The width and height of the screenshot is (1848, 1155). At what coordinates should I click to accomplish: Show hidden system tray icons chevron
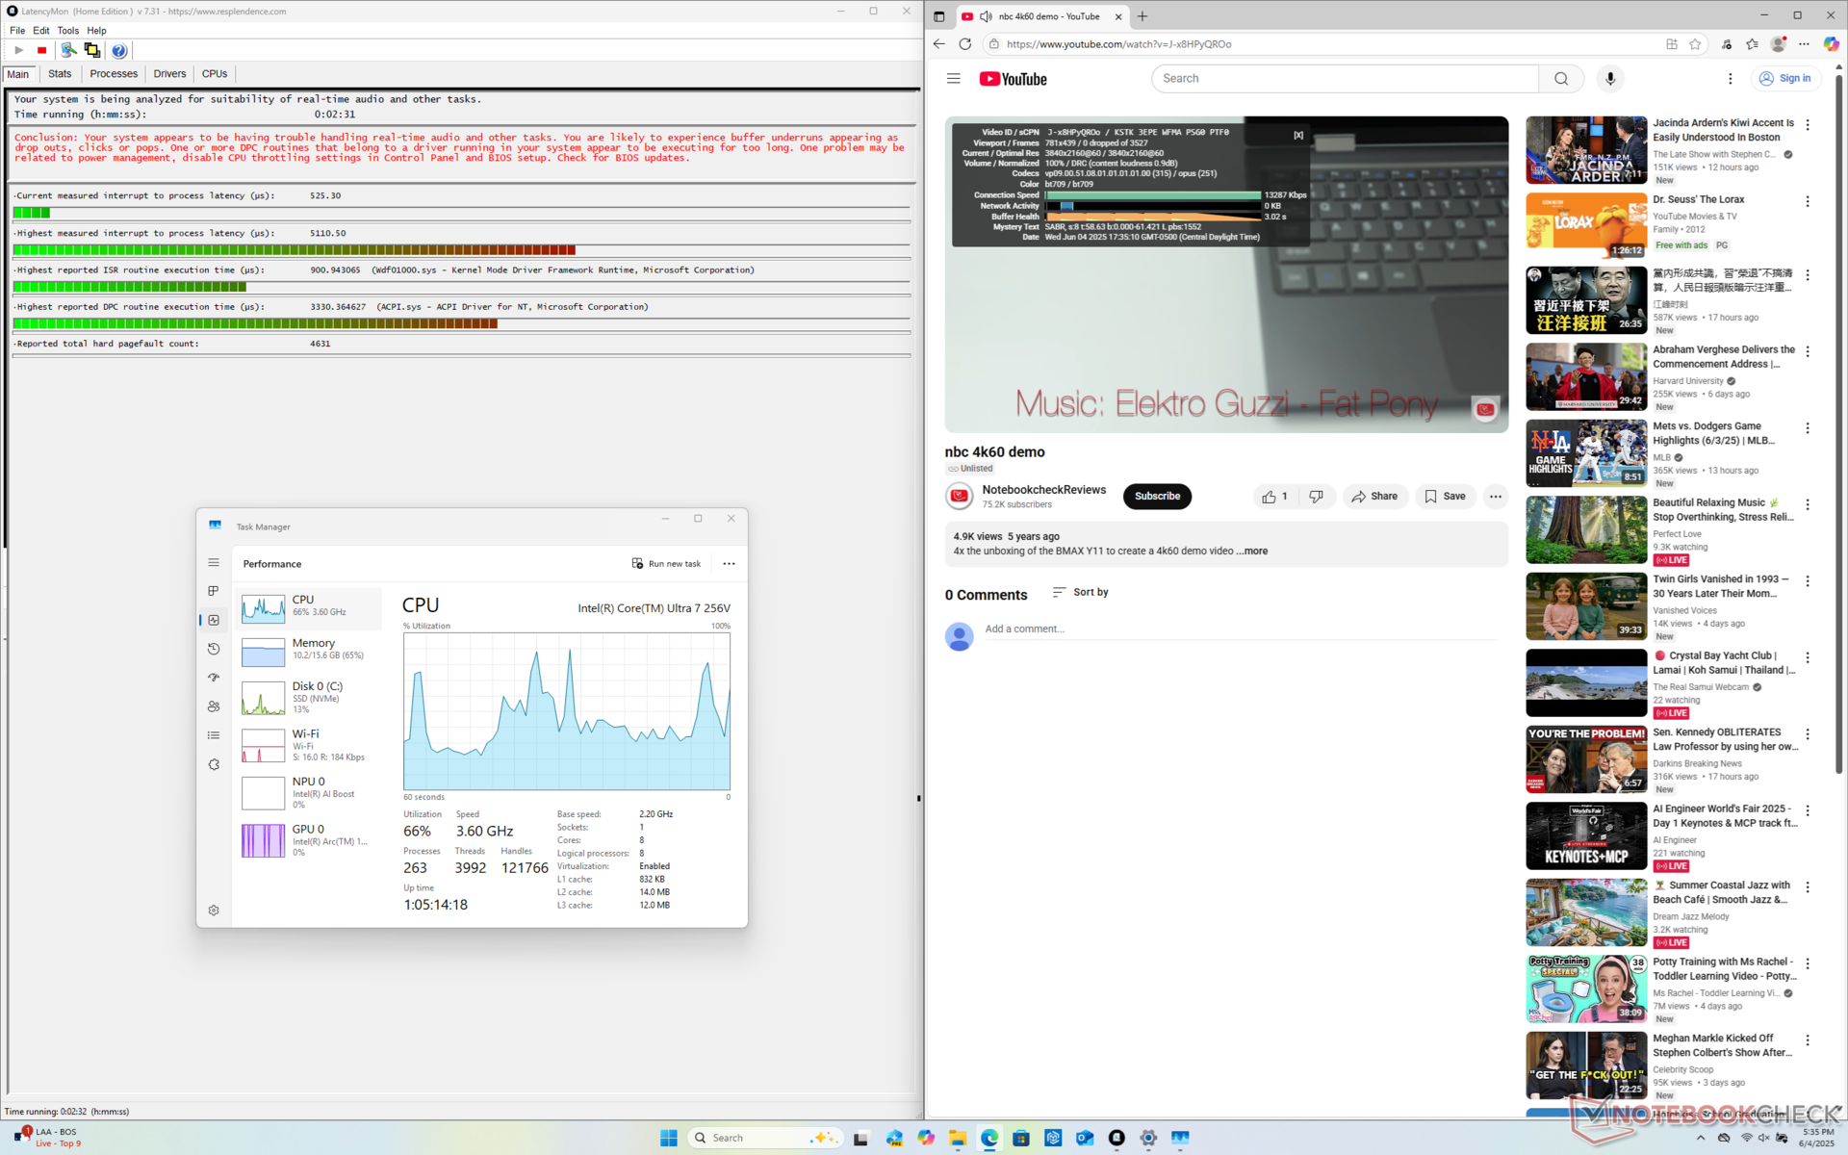point(1700,1138)
